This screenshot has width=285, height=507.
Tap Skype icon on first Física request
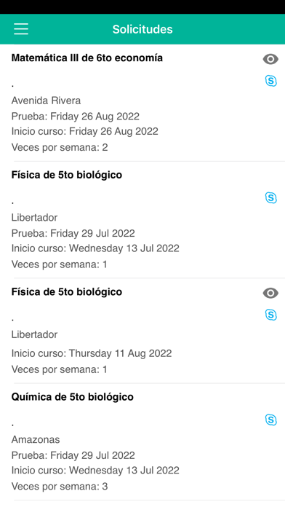pos(270,197)
